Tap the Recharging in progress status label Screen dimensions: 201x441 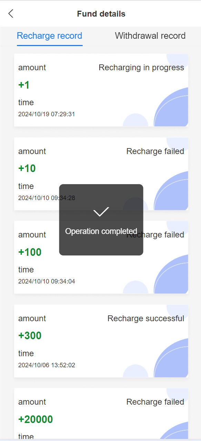(x=141, y=67)
